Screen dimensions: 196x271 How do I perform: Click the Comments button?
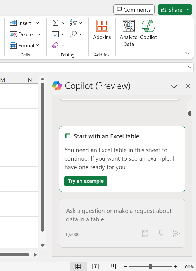(134, 10)
